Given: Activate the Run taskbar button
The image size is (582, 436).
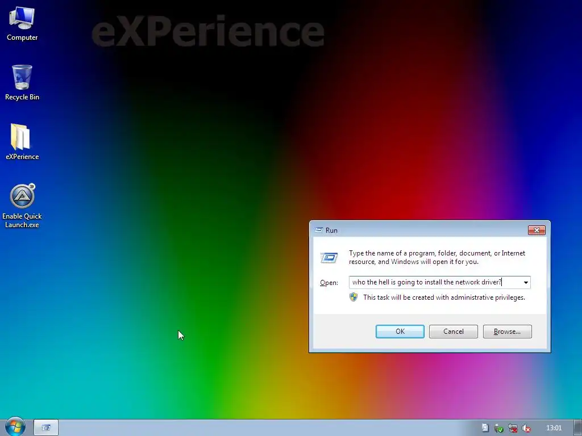Looking at the screenshot, I should click(46, 427).
